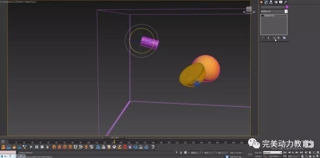
Task: Click the red circular preset icon
Action: tap(125, 147)
